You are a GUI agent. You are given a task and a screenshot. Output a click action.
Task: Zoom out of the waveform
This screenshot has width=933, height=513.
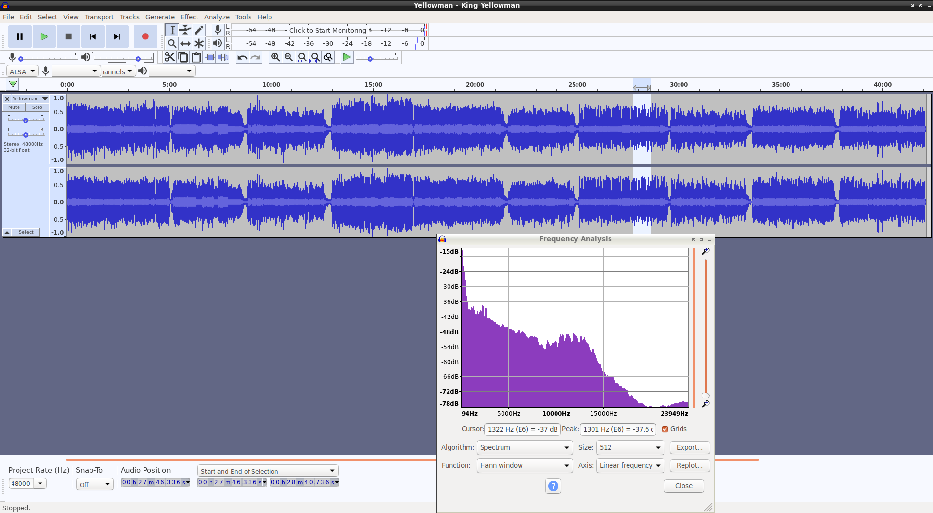[x=288, y=57]
